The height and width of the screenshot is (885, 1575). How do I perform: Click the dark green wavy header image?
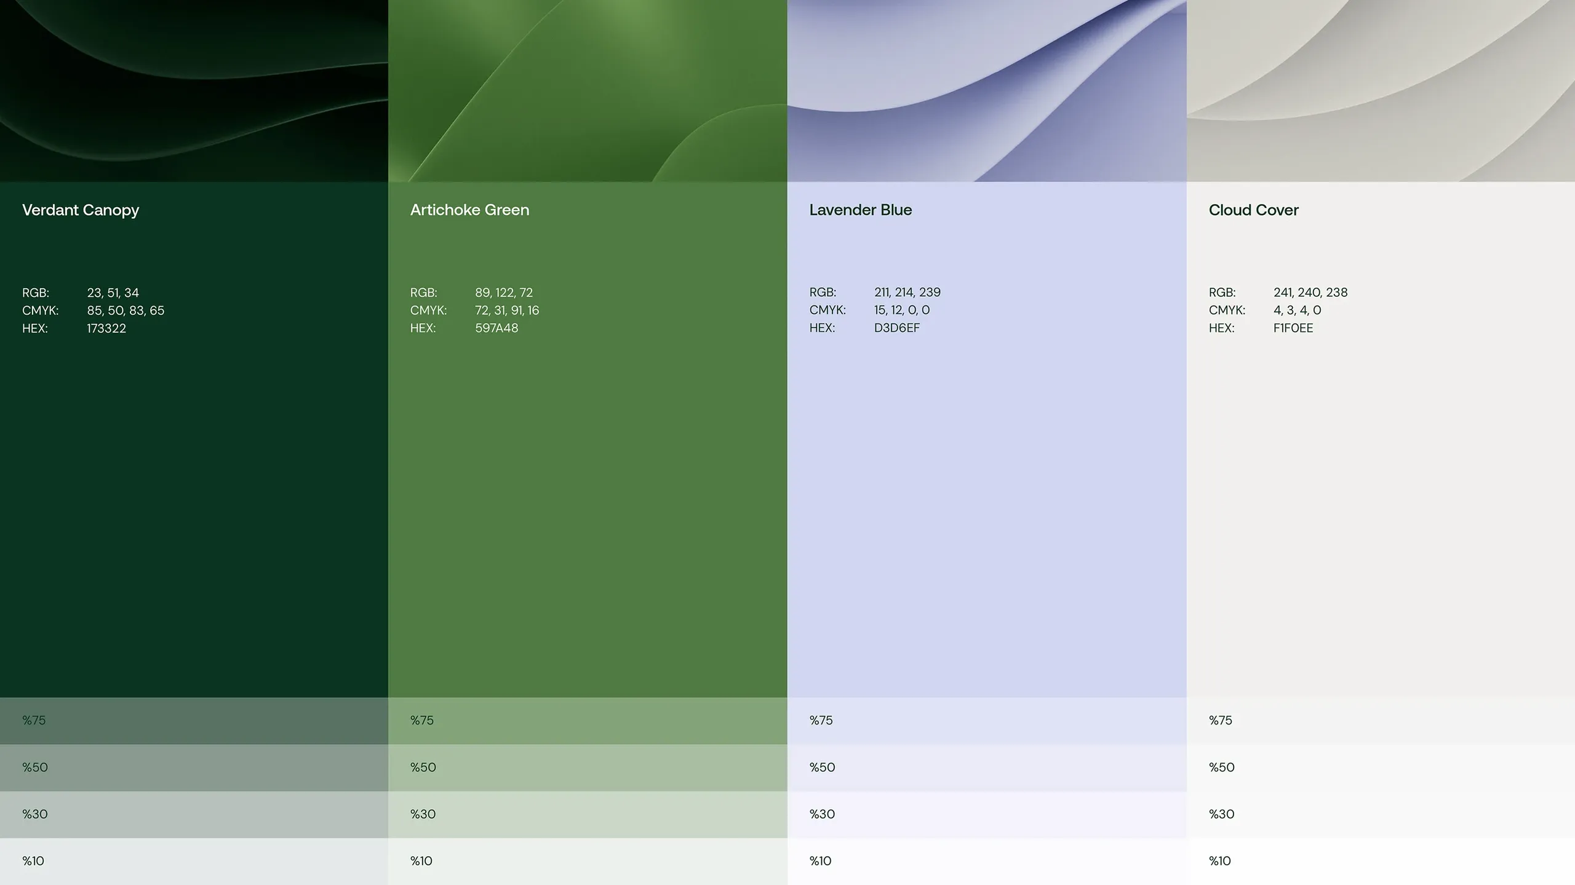194,91
